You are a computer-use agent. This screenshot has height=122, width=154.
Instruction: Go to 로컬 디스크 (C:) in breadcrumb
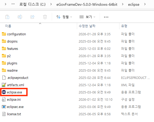32,4
